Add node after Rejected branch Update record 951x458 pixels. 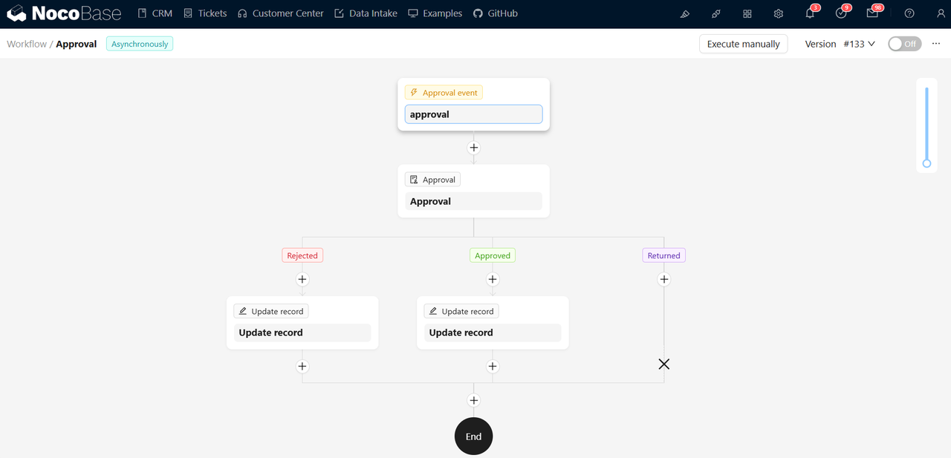(x=302, y=367)
